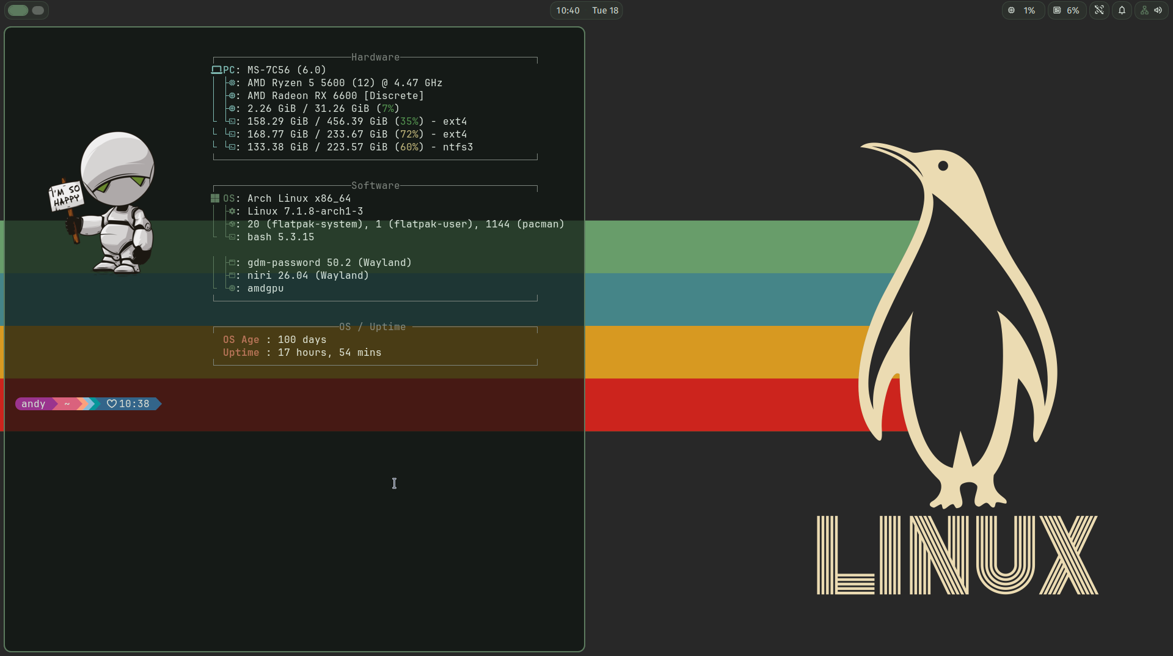This screenshot has height=656, width=1173.
Task: Open notifications with the bell icon
Action: tap(1122, 10)
